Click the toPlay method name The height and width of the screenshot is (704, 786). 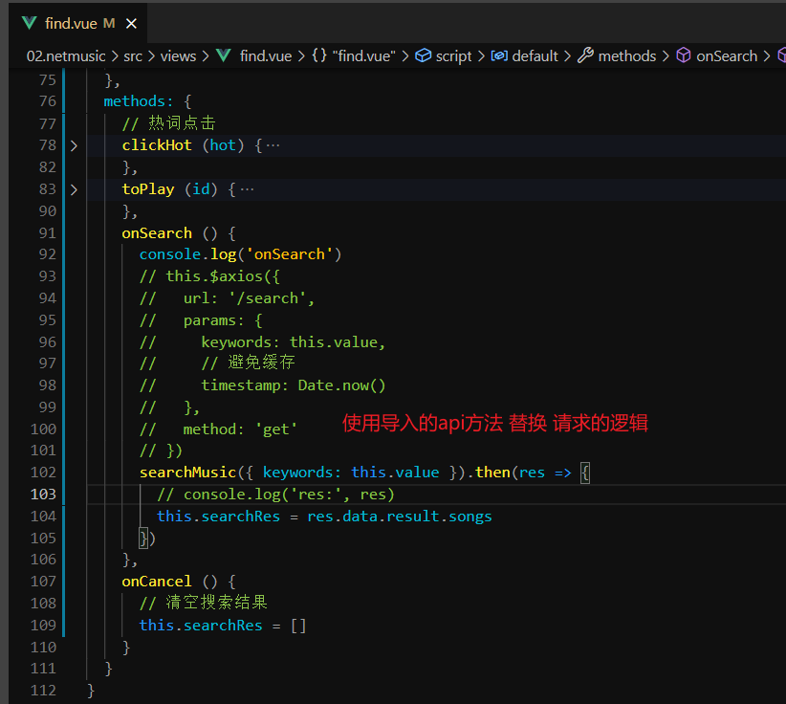click(148, 189)
